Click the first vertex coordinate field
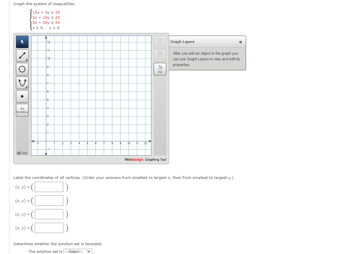The image size is (351, 254). 49,187
